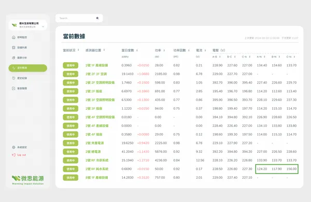Sort the A-N voltage column
Screen dimensions: 311x202
(264, 57)
